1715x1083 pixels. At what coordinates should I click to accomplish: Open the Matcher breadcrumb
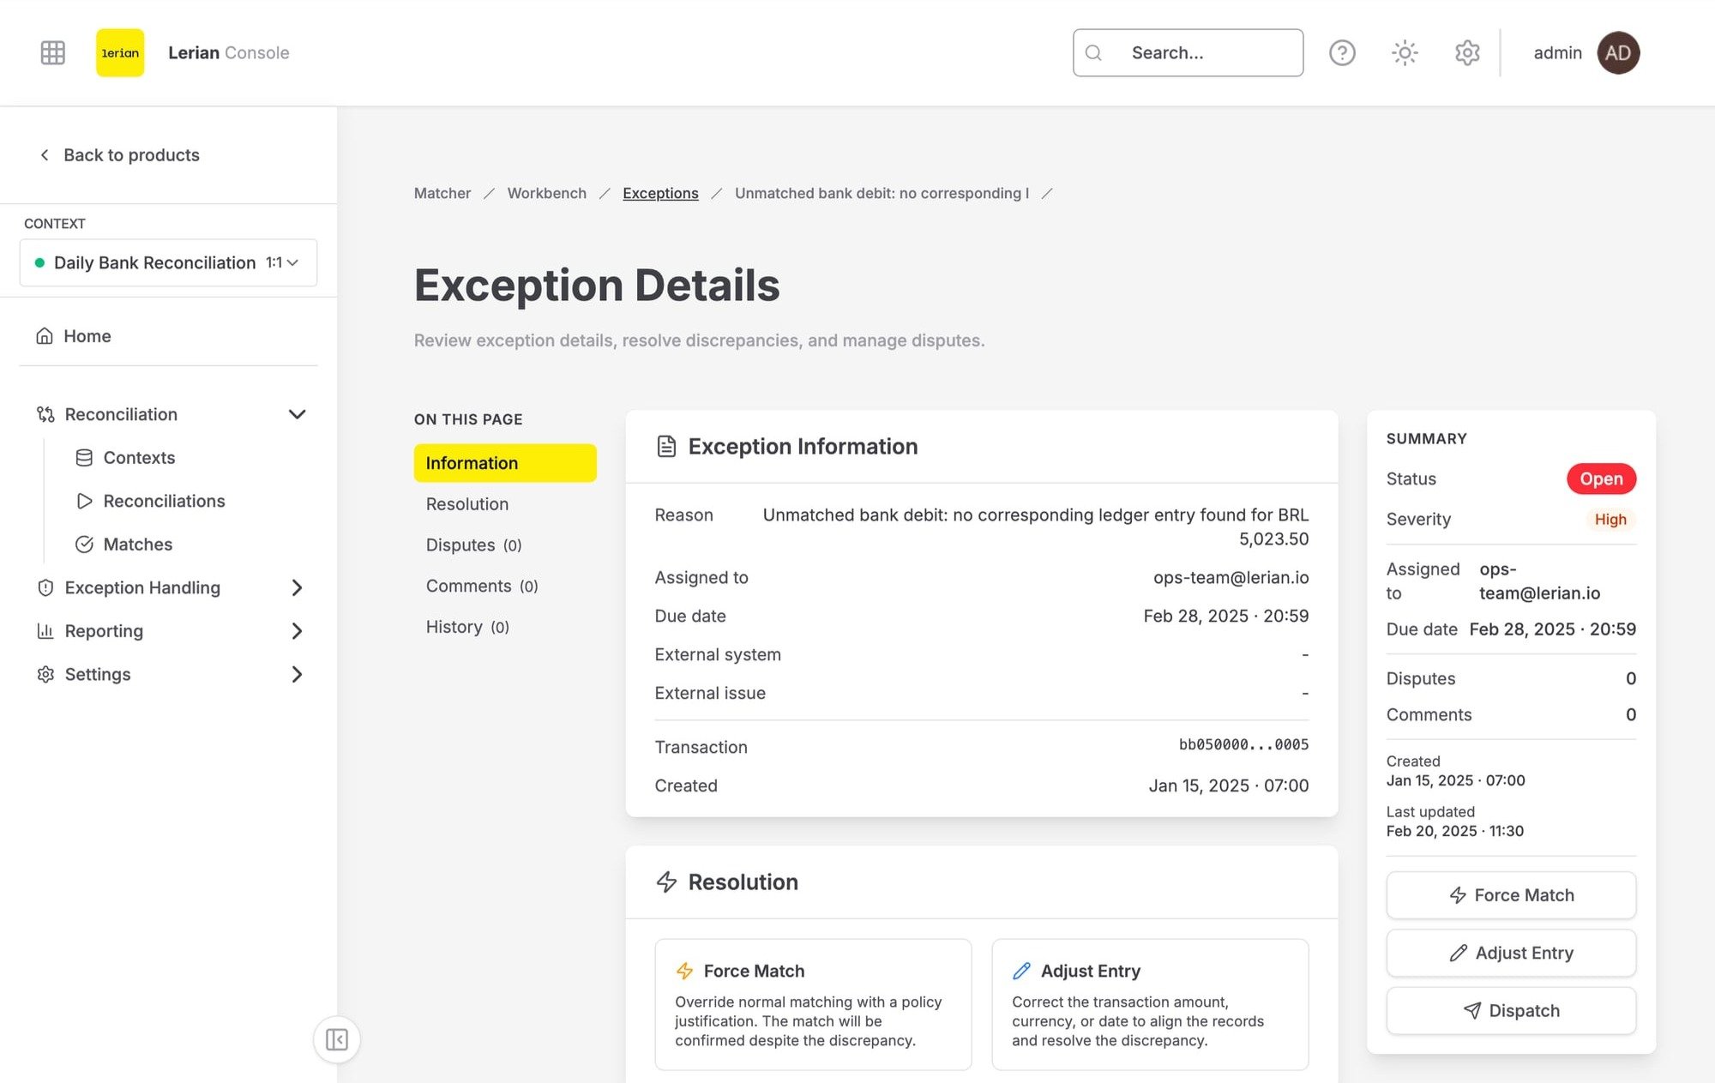[x=442, y=193]
